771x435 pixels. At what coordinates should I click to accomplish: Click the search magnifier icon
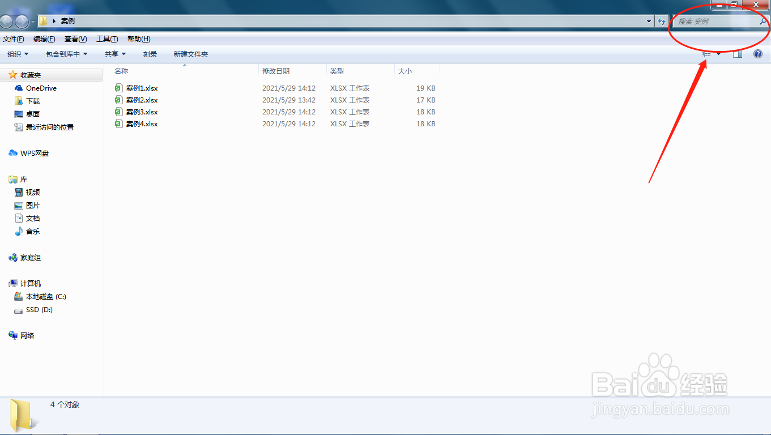coord(763,21)
